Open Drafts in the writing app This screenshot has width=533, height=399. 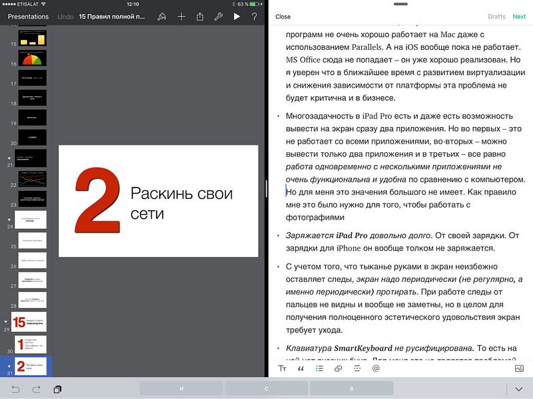496,17
